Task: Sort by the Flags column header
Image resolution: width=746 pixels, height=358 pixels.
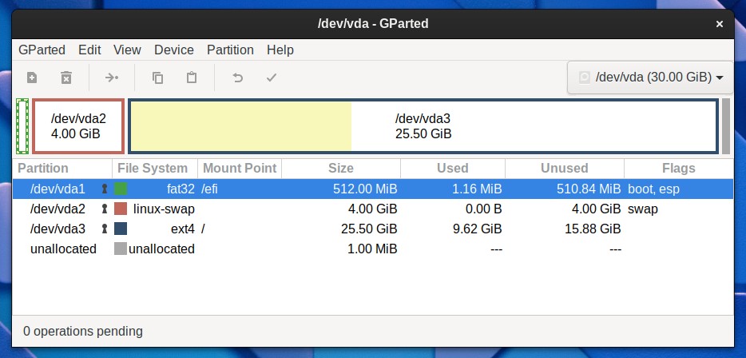Action: tap(679, 169)
